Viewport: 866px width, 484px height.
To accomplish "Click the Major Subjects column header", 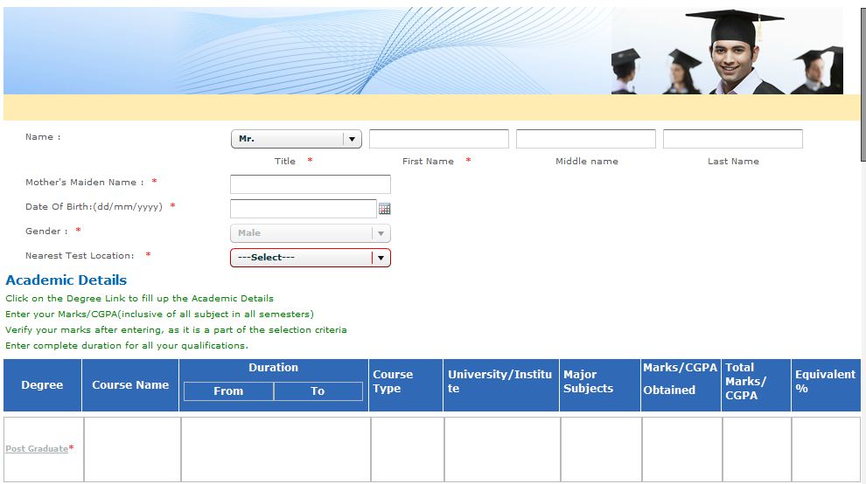I will [600, 385].
